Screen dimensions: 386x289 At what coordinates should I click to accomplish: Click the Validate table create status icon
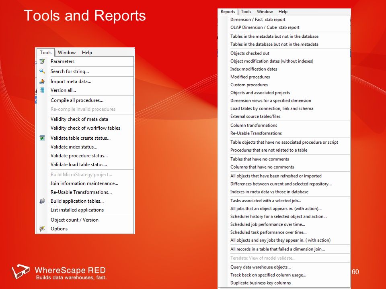pos(42,138)
